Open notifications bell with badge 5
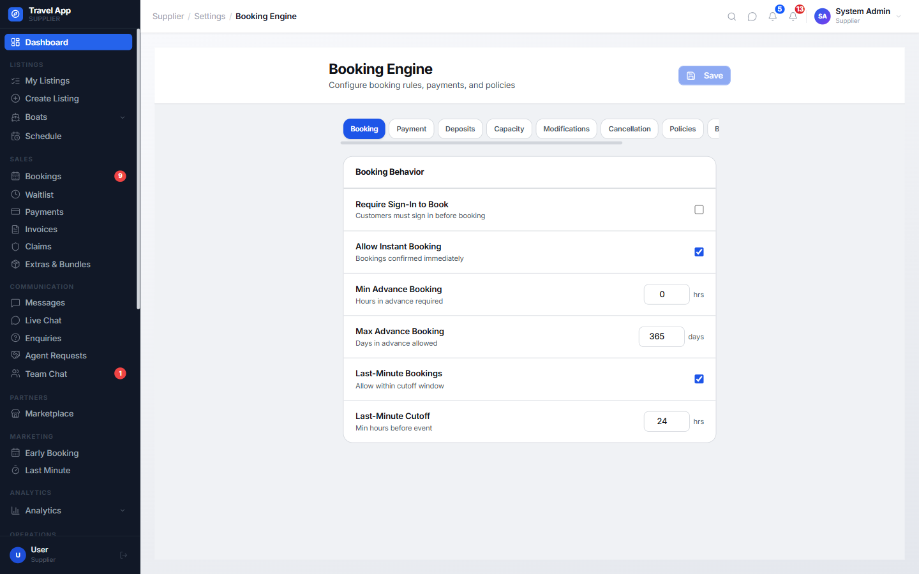This screenshot has height=574, width=919. 773,17
